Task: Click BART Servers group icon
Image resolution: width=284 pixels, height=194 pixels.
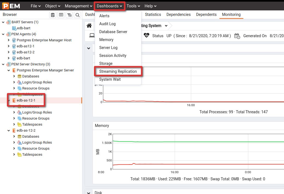Action: point(8,22)
